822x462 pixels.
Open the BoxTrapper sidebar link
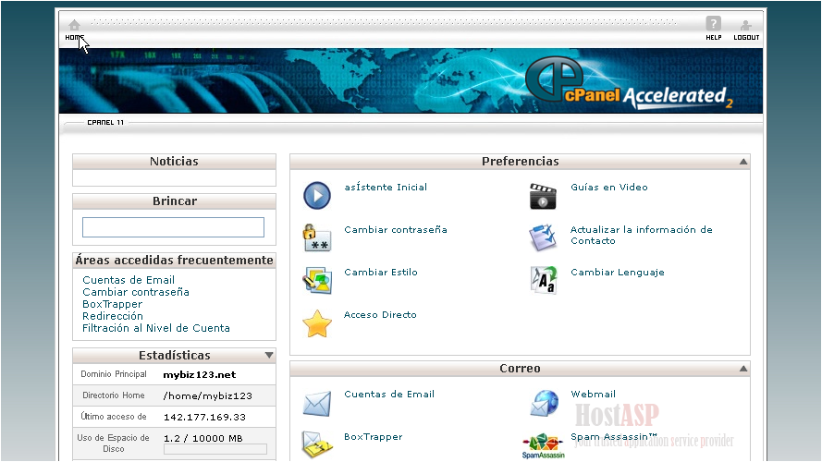pos(112,304)
